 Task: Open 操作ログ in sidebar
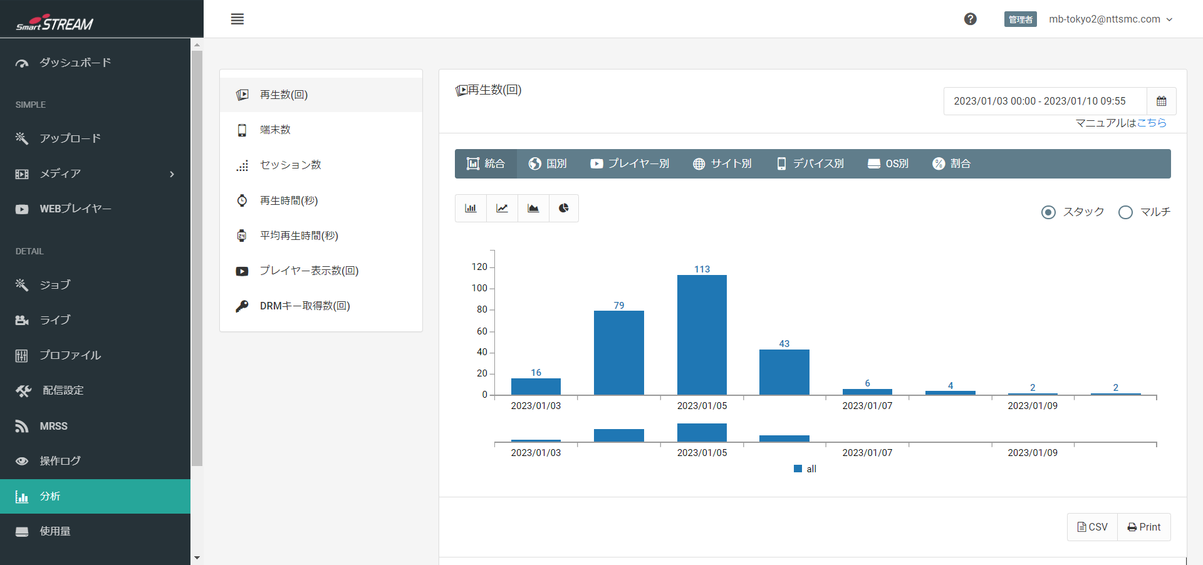pyautogui.click(x=95, y=461)
